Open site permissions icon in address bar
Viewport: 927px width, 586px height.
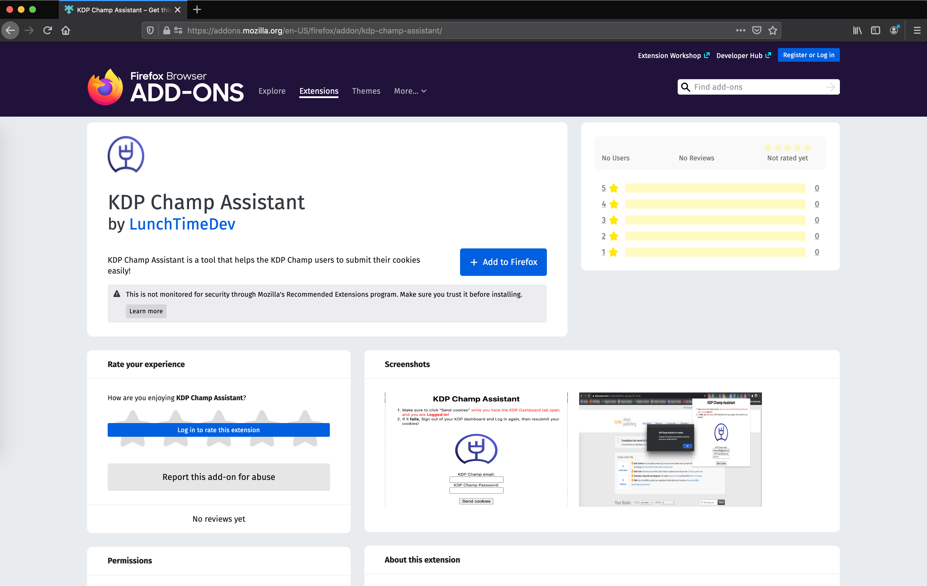click(x=178, y=30)
